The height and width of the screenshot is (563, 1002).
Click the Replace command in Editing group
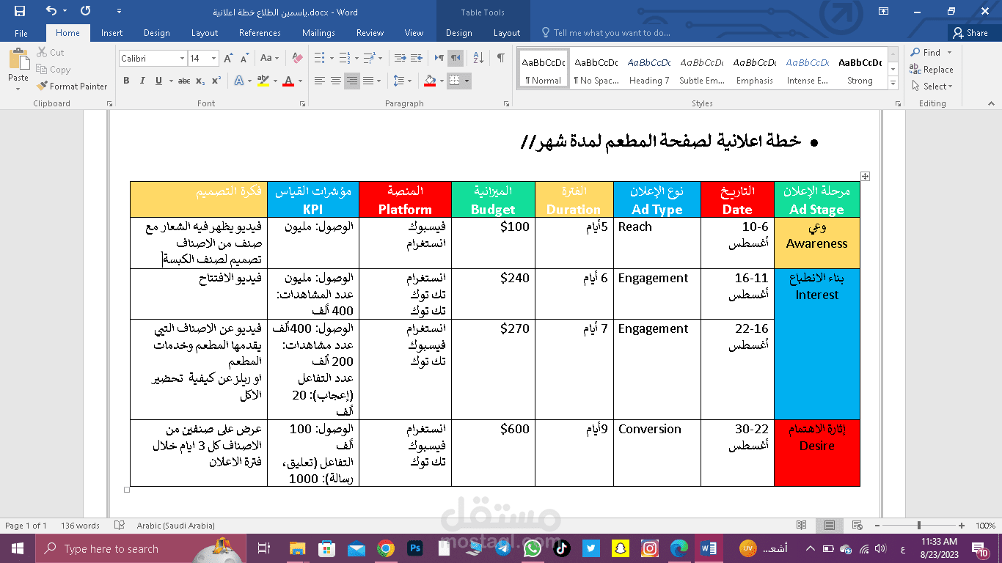click(932, 70)
